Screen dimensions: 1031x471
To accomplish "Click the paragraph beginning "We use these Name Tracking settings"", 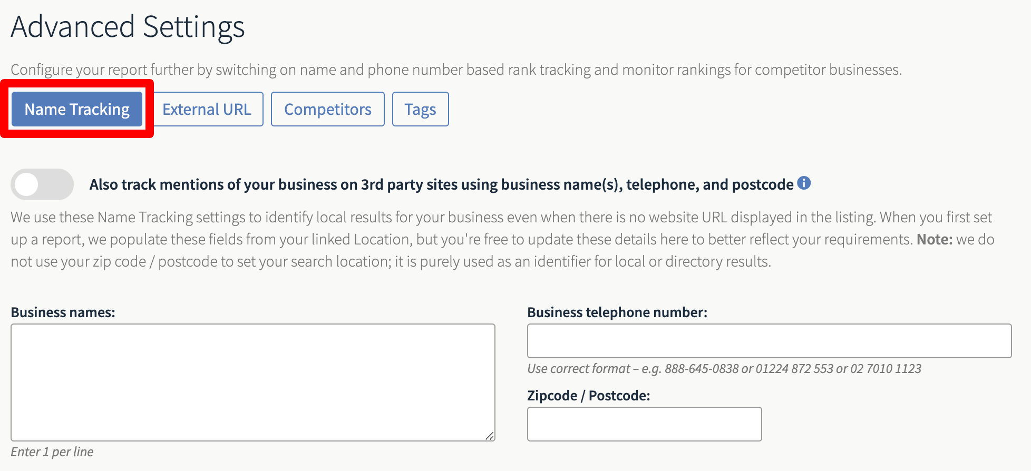I will pyautogui.click(x=503, y=239).
